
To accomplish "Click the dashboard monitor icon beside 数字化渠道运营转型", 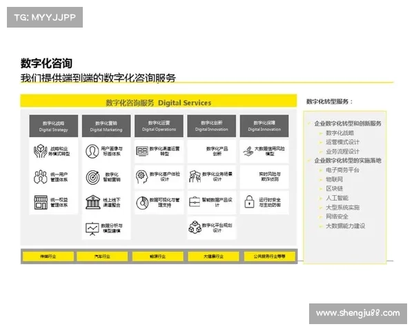I will pos(142,151).
